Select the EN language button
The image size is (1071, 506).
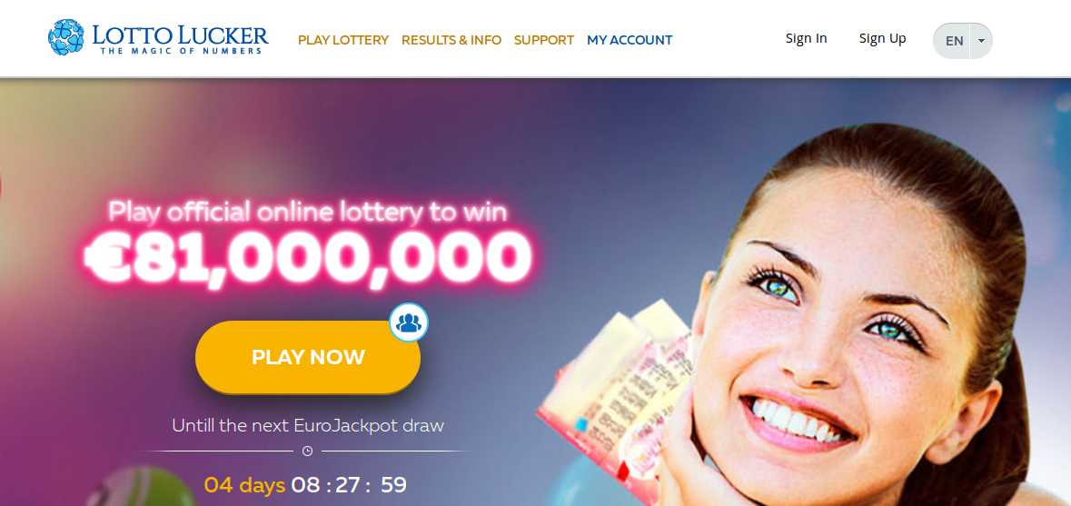tap(954, 40)
